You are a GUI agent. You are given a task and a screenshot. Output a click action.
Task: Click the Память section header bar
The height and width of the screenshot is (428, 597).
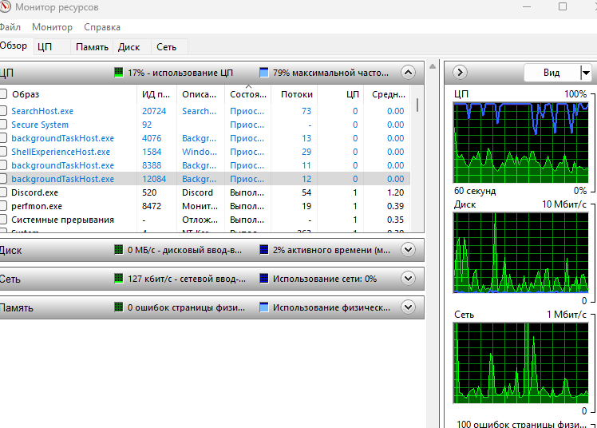(x=212, y=307)
